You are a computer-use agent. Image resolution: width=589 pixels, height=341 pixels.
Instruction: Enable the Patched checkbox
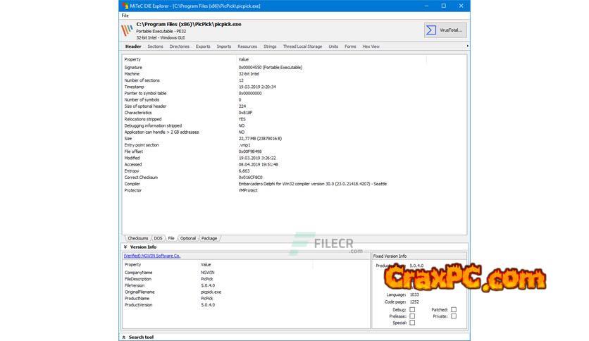tap(454, 309)
